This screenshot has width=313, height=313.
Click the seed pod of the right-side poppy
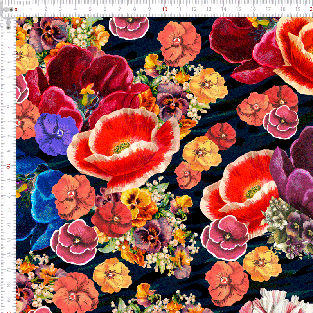pyautogui.click(x=252, y=191)
